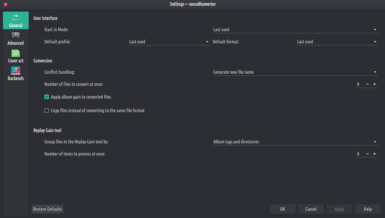Click the "Replay Gain tool" heading
The image size is (385, 218).
[47, 130]
